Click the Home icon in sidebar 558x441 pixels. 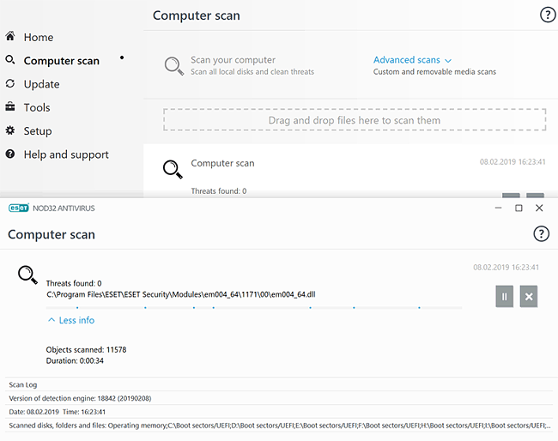pos(10,37)
